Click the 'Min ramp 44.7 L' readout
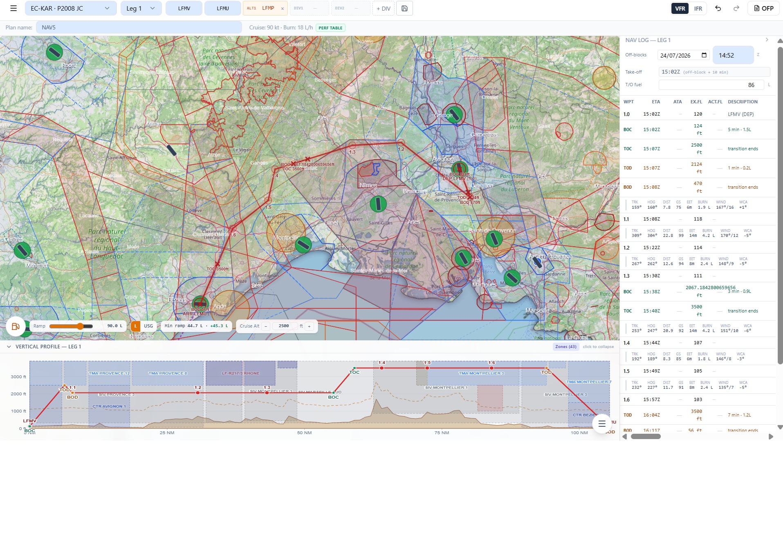The image size is (783, 533). coord(196,326)
